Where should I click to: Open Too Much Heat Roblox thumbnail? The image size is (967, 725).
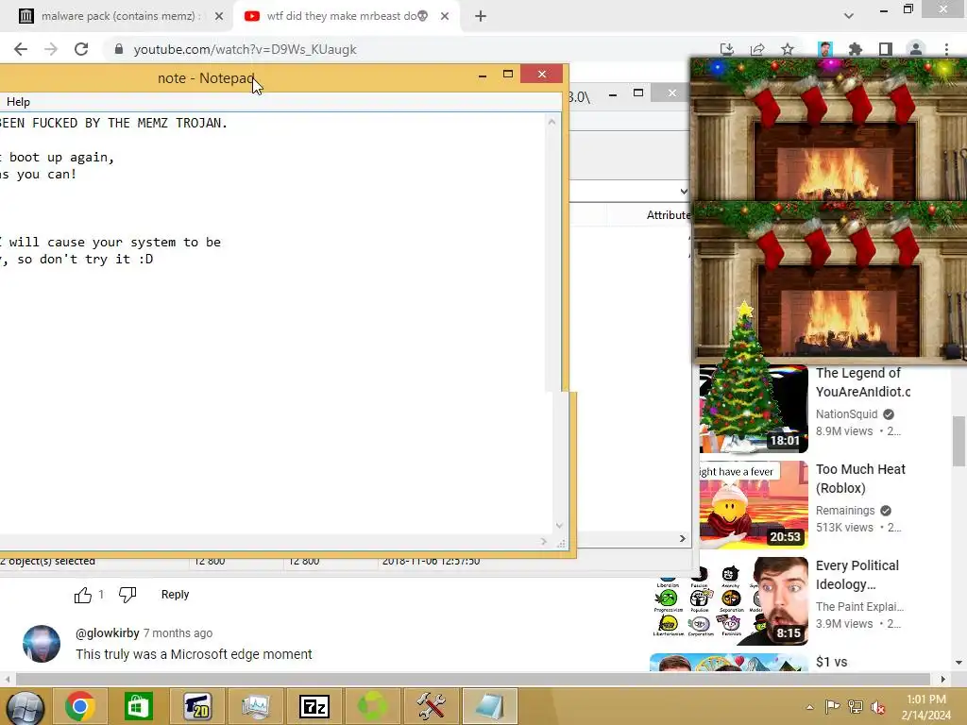point(754,505)
